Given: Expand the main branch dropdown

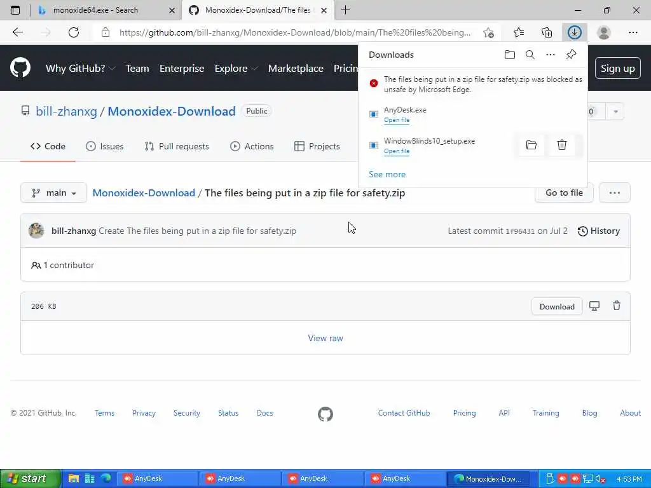Looking at the screenshot, I should pyautogui.click(x=53, y=193).
